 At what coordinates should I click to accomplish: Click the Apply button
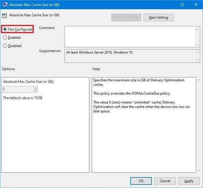(x=189, y=181)
